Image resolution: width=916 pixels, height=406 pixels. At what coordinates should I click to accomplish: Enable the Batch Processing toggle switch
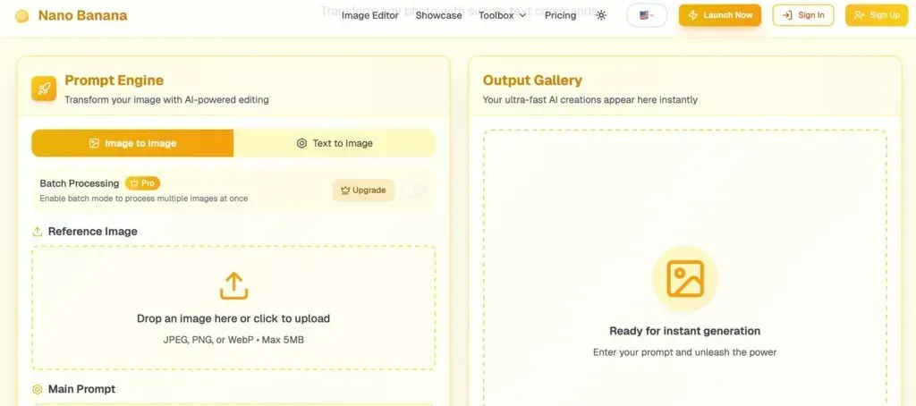click(415, 190)
